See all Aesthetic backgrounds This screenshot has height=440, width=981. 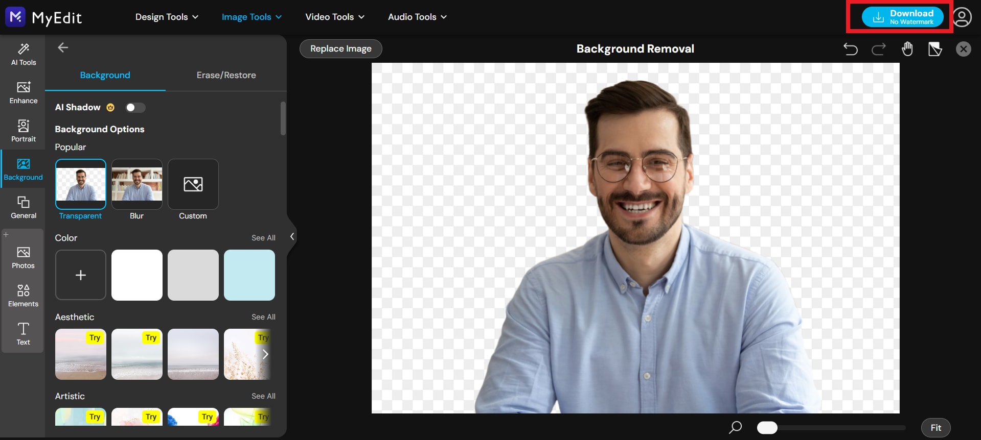coord(263,317)
